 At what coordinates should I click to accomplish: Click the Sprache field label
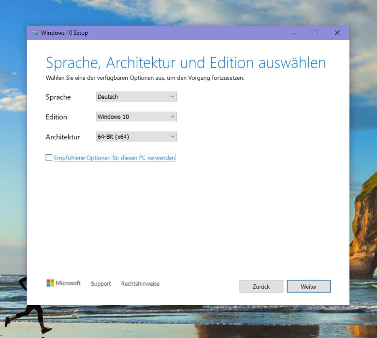tap(58, 97)
